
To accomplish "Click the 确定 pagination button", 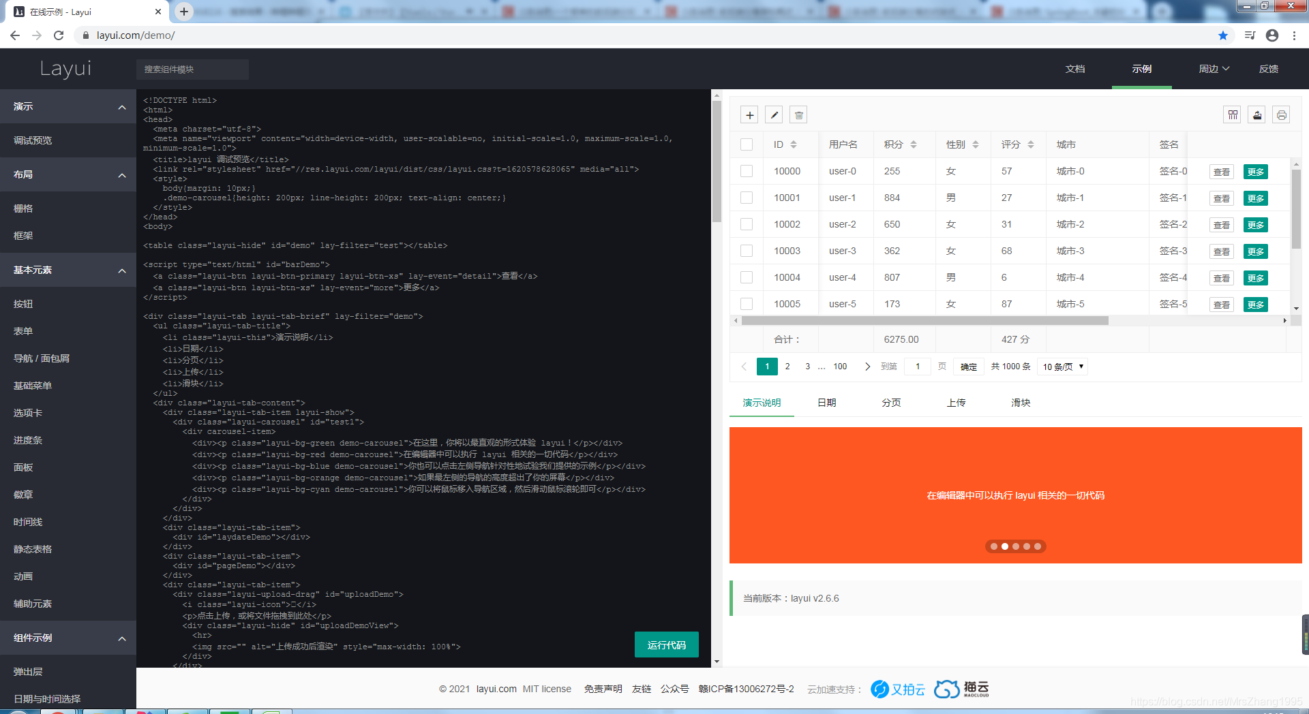I will (969, 367).
